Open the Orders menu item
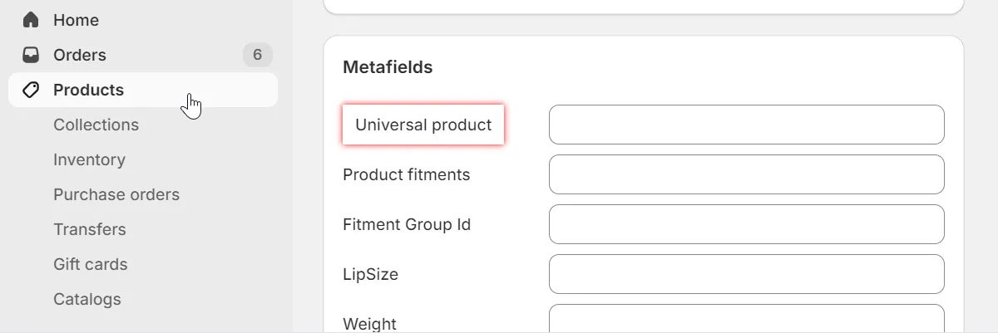The image size is (998, 333). [80, 55]
